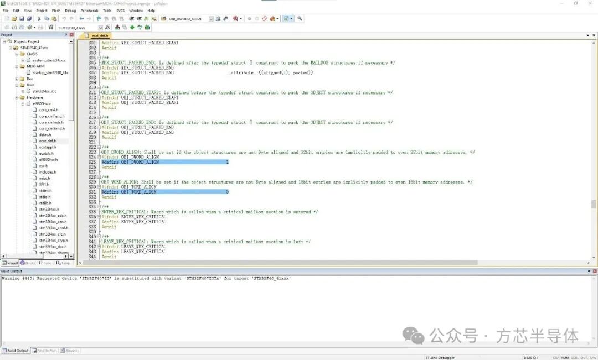Expand the Doc folder
This screenshot has height=360, width=598.
[x=17, y=79]
